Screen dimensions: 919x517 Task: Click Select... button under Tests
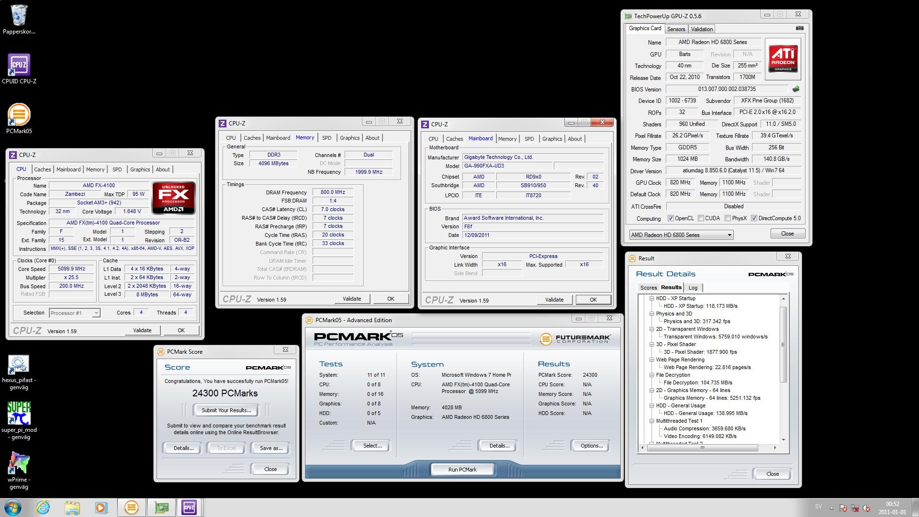click(372, 446)
